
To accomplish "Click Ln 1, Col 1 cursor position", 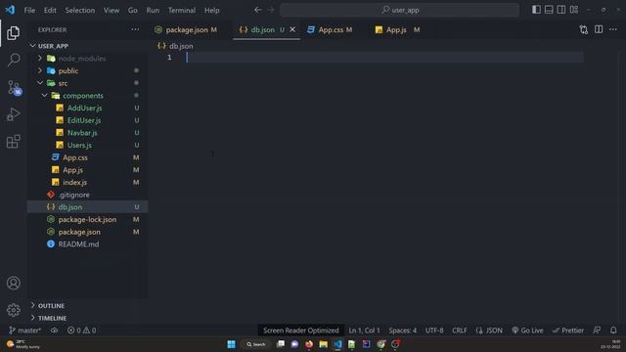I will pyautogui.click(x=364, y=330).
